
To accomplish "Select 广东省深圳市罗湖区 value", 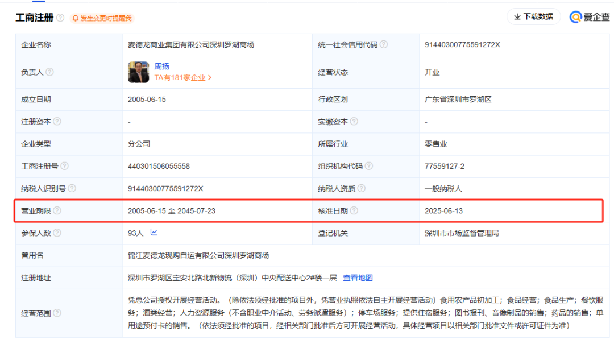I will 458,100.
